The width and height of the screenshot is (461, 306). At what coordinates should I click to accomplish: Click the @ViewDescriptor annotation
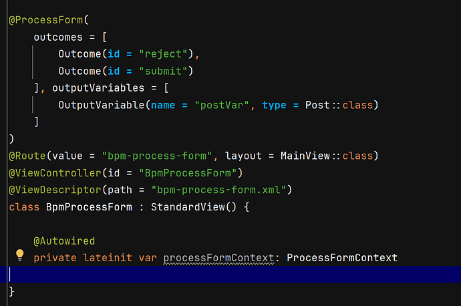(55, 190)
